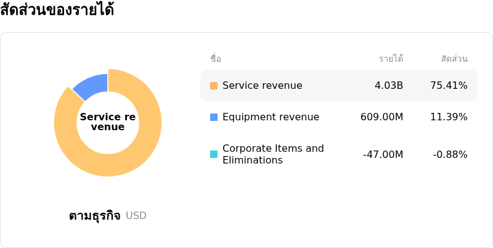This screenshot has width=493, height=248.
Task: Click the ชื่อ column header
Action: [216, 59]
